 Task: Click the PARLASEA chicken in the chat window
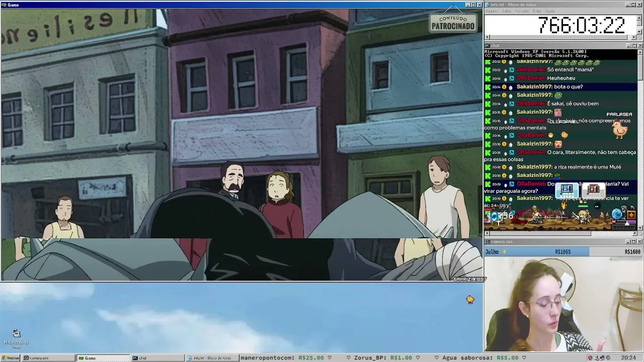620,129
